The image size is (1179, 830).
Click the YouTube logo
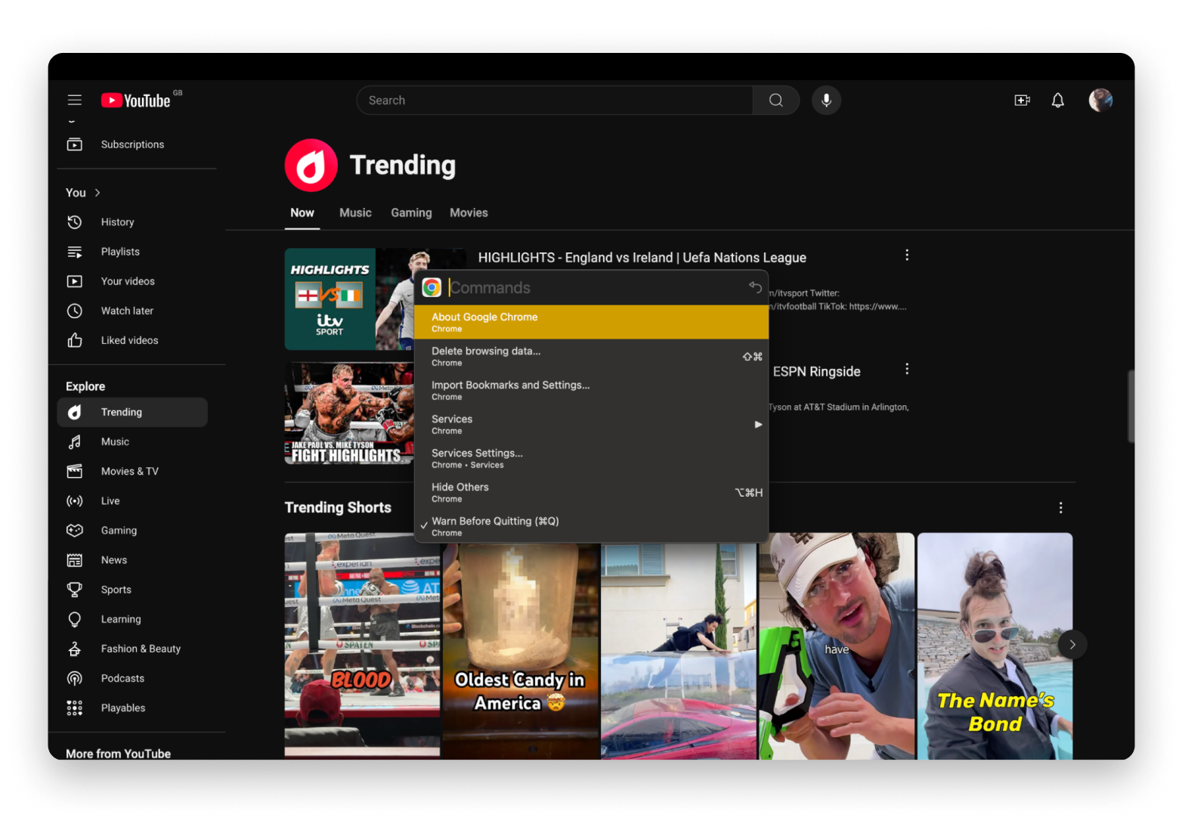(137, 101)
